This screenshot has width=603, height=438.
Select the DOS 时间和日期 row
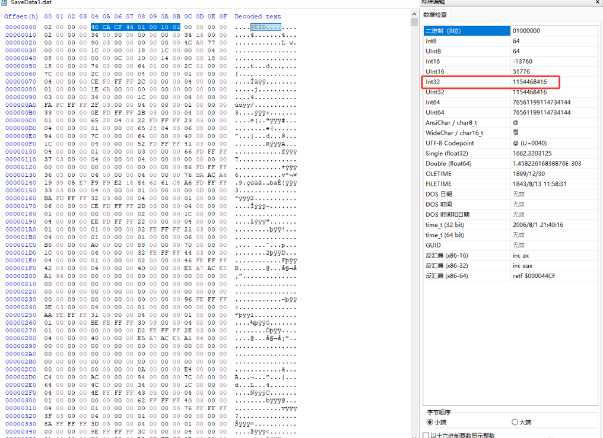coord(510,215)
